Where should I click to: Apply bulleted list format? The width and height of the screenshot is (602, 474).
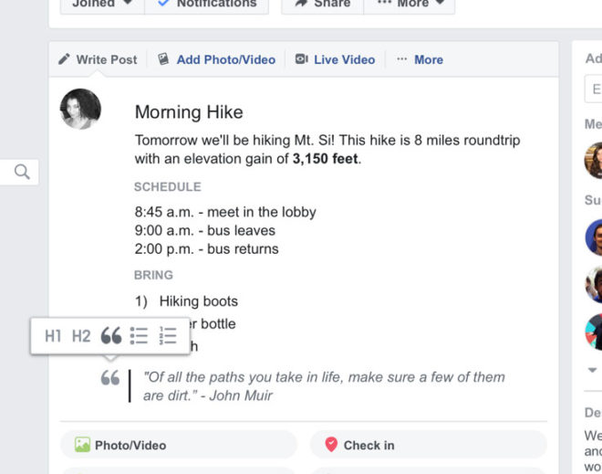point(139,335)
